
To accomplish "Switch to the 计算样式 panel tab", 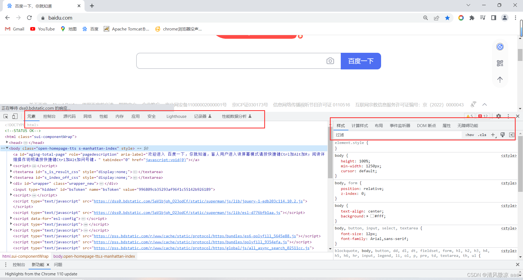I will point(360,125).
